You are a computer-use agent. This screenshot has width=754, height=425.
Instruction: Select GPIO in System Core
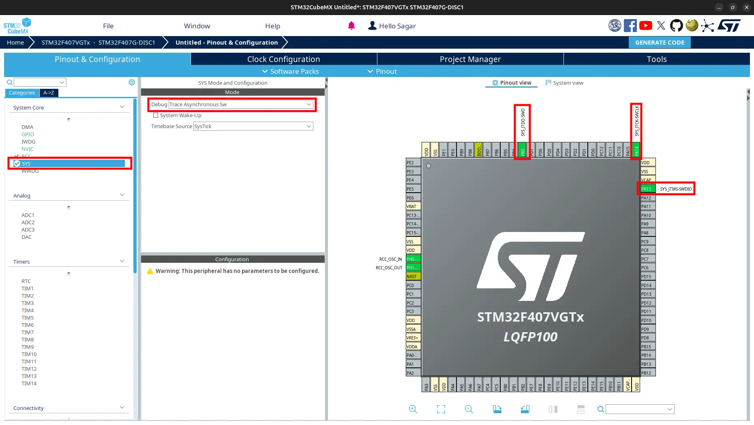click(28, 134)
